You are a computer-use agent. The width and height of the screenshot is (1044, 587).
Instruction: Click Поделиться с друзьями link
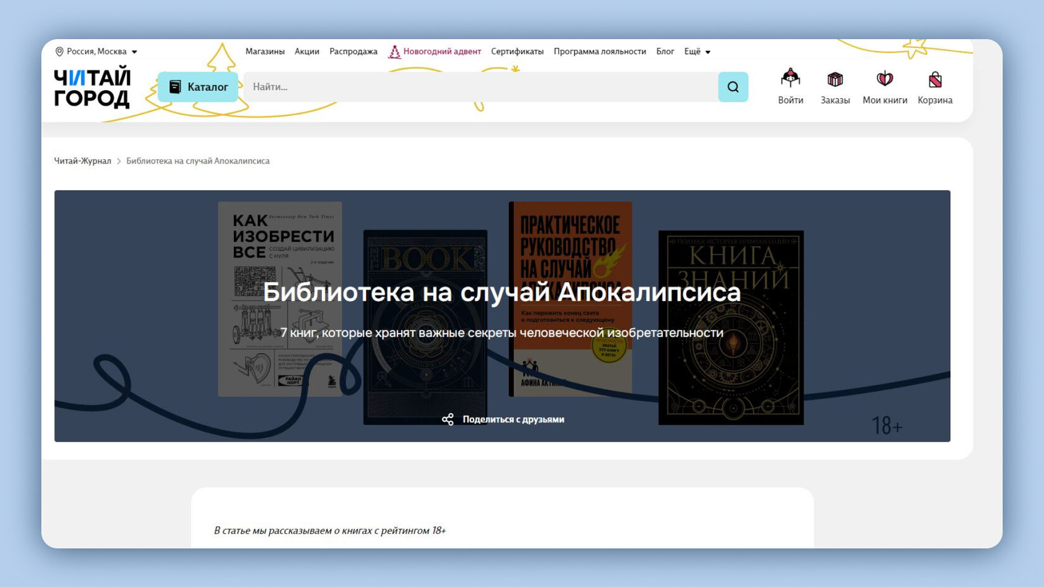[513, 419]
